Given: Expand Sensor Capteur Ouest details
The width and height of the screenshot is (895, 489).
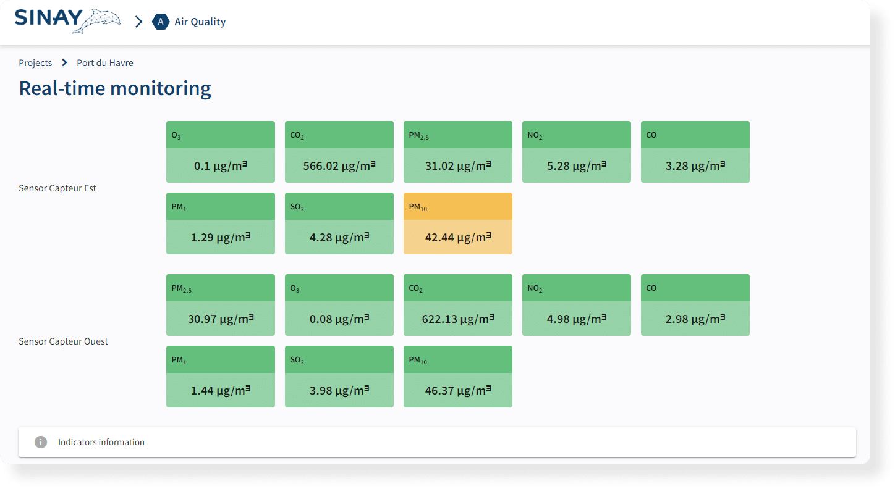Looking at the screenshot, I should (x=63, y=341).
